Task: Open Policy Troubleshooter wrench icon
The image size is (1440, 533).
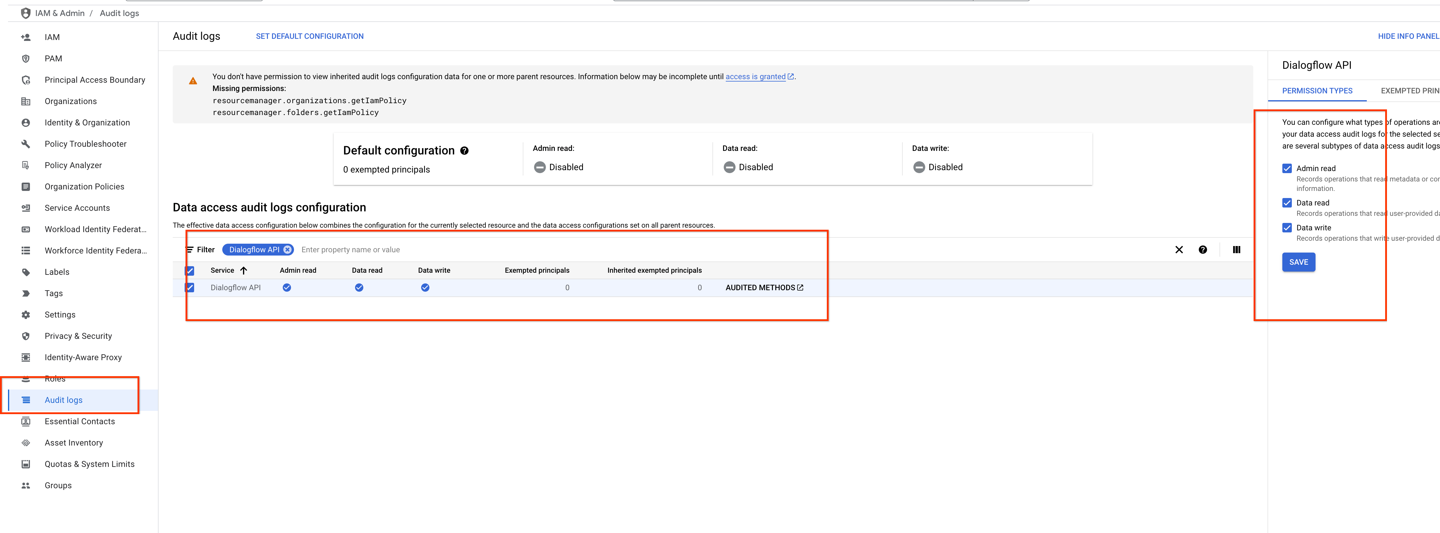Action: (x=26, y=144)
